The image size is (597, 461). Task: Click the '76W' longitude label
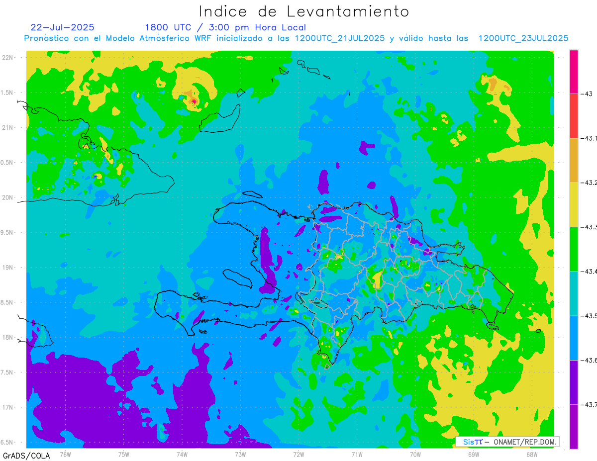65,454
